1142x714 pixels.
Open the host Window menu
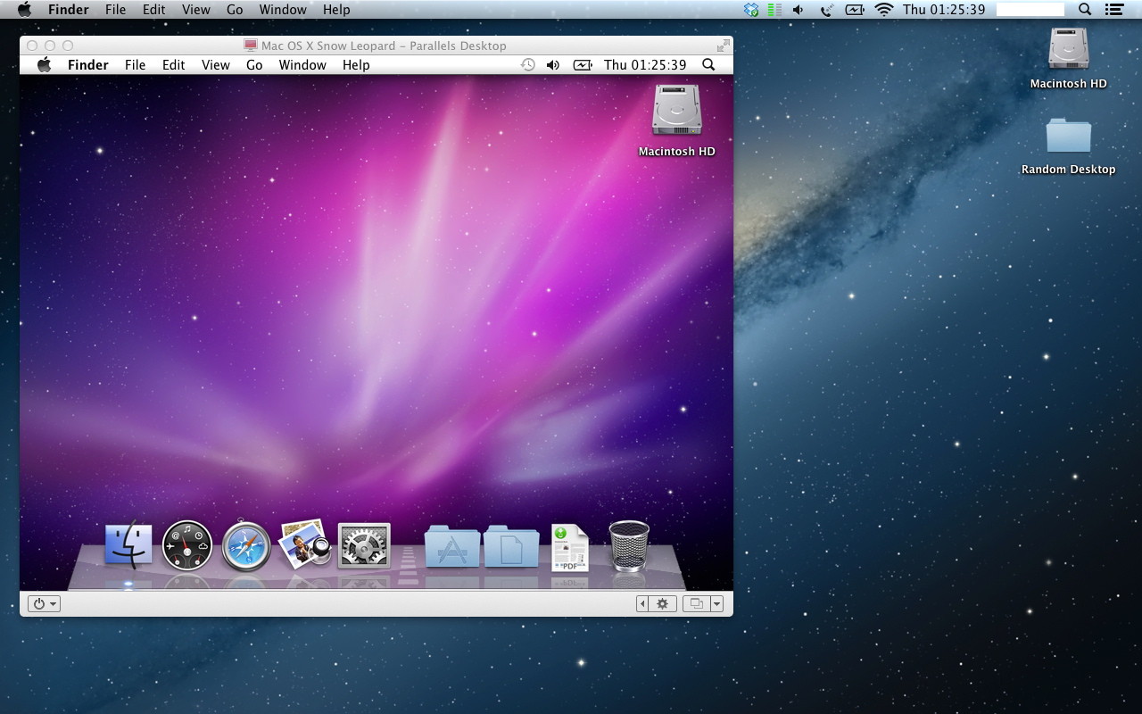[x=282, y=10]
